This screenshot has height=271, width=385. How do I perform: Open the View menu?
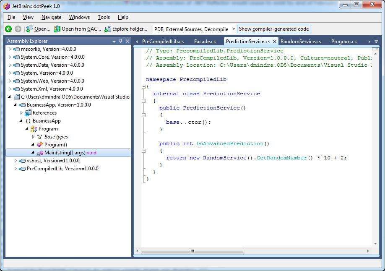click(28, 17)
